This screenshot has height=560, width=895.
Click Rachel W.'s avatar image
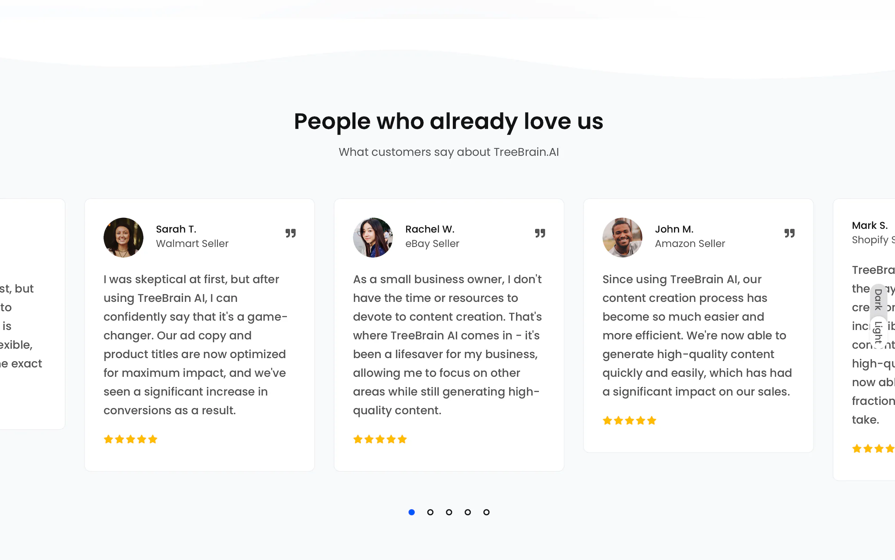(x=372, y=237)
